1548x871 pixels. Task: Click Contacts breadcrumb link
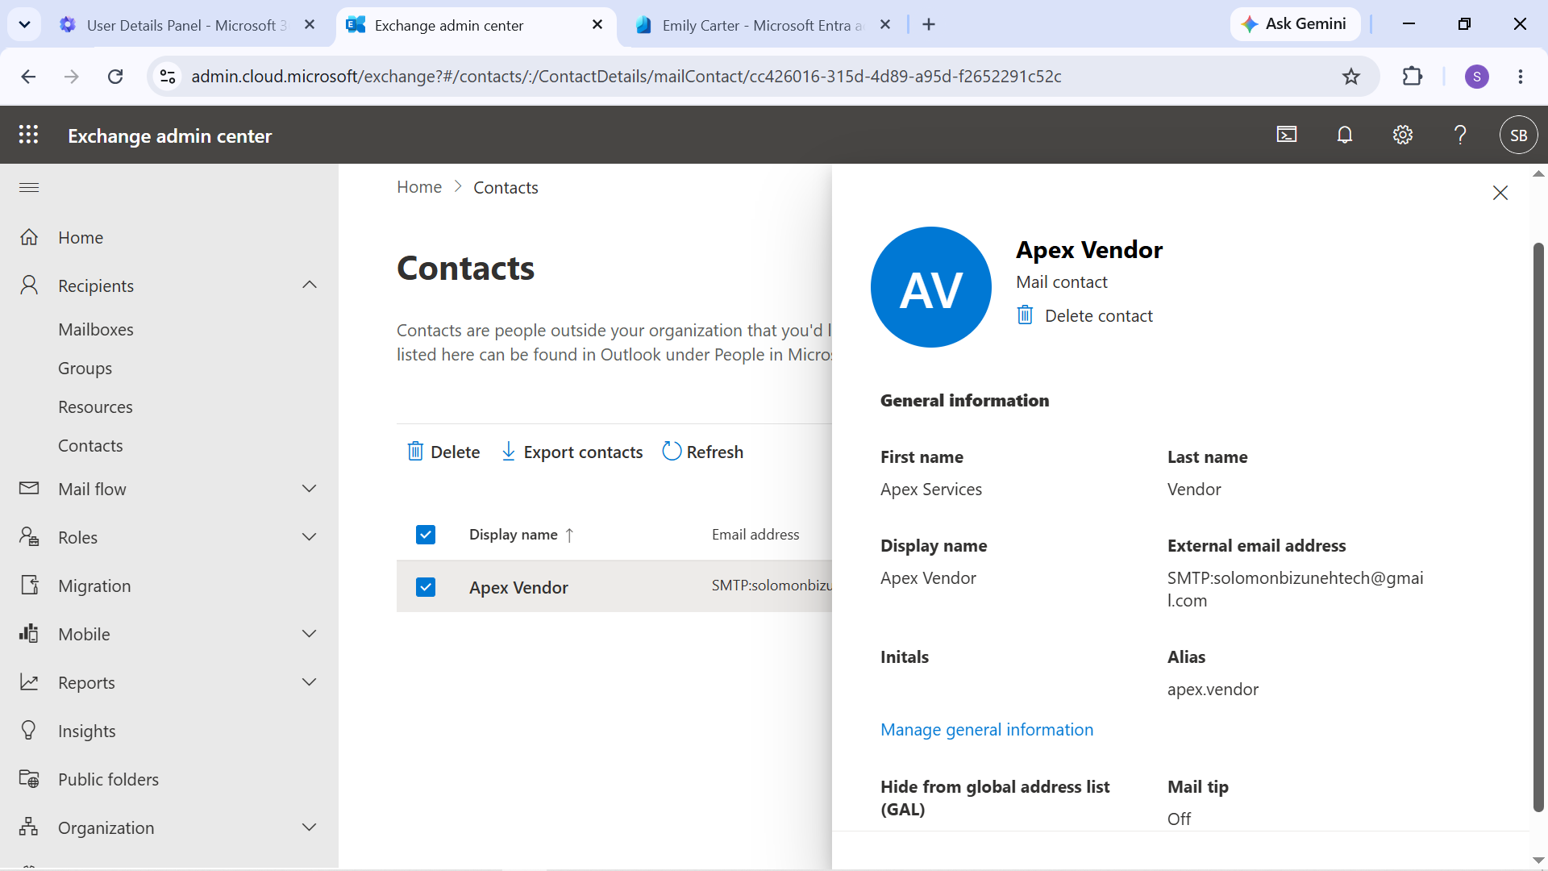point(506,187)
